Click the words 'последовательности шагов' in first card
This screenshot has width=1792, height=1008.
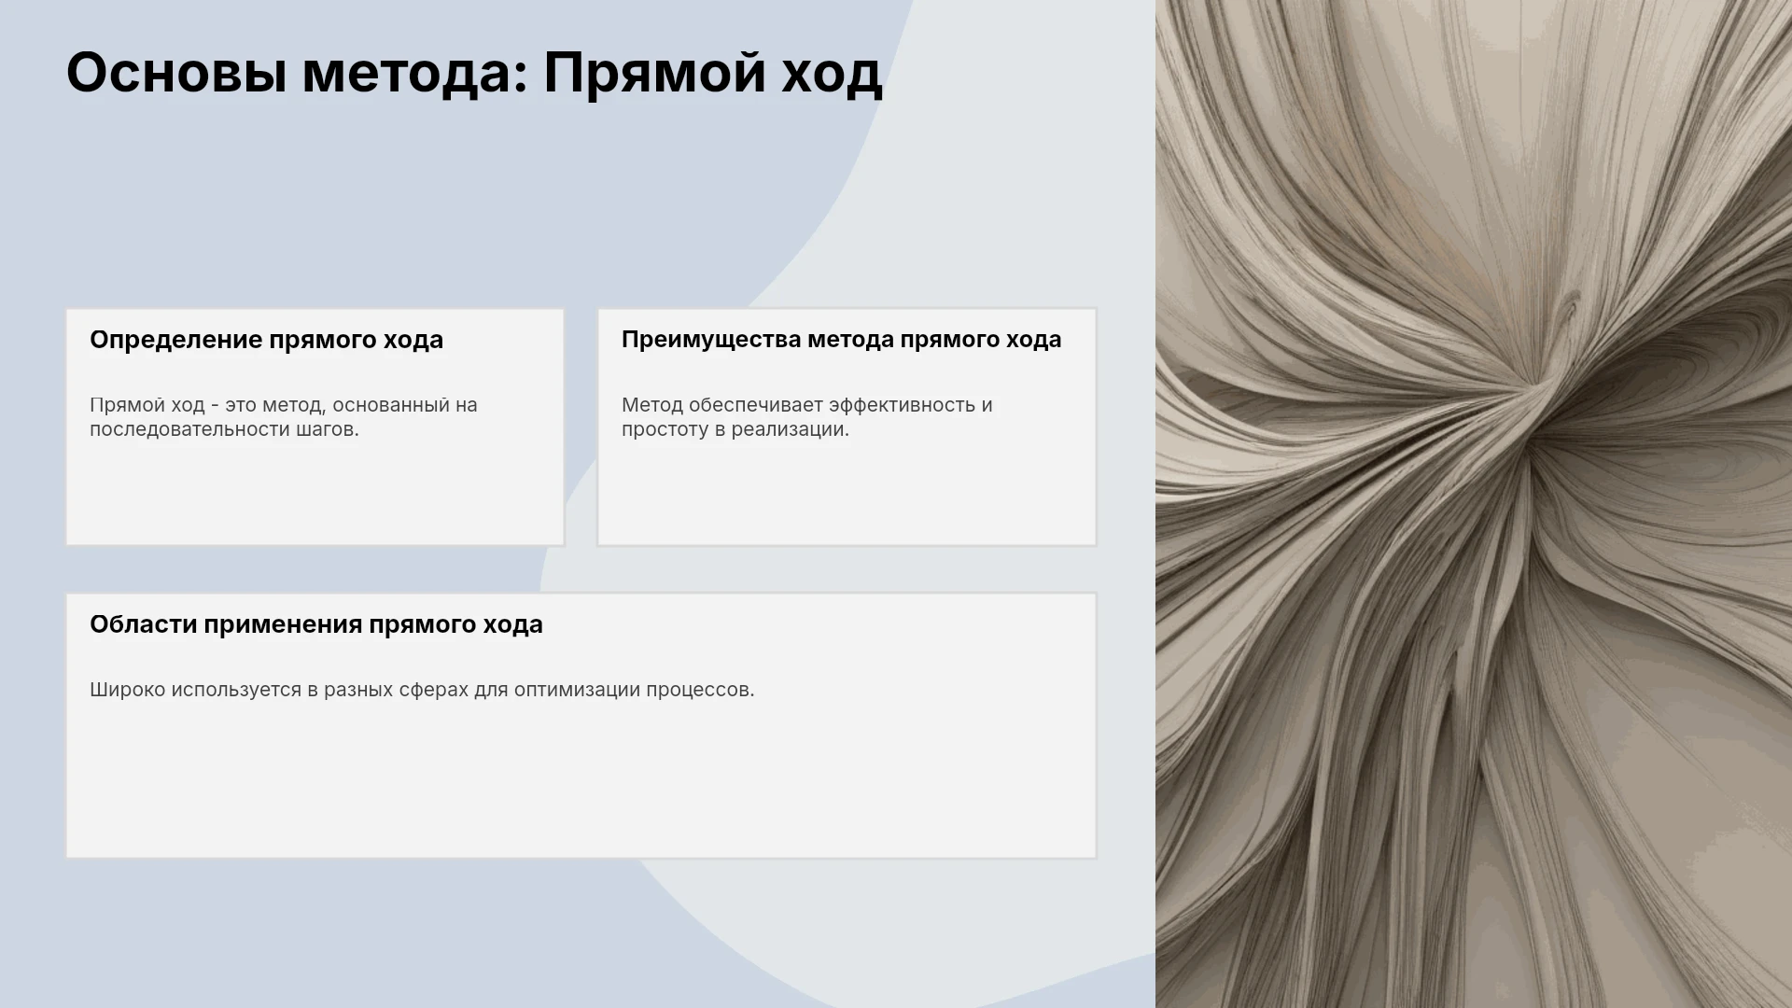click(222, 429)
